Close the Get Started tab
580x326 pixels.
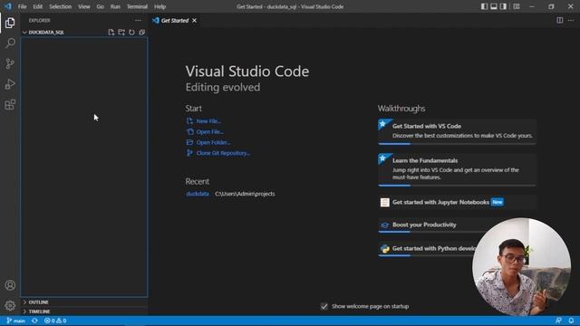[194, 21]
